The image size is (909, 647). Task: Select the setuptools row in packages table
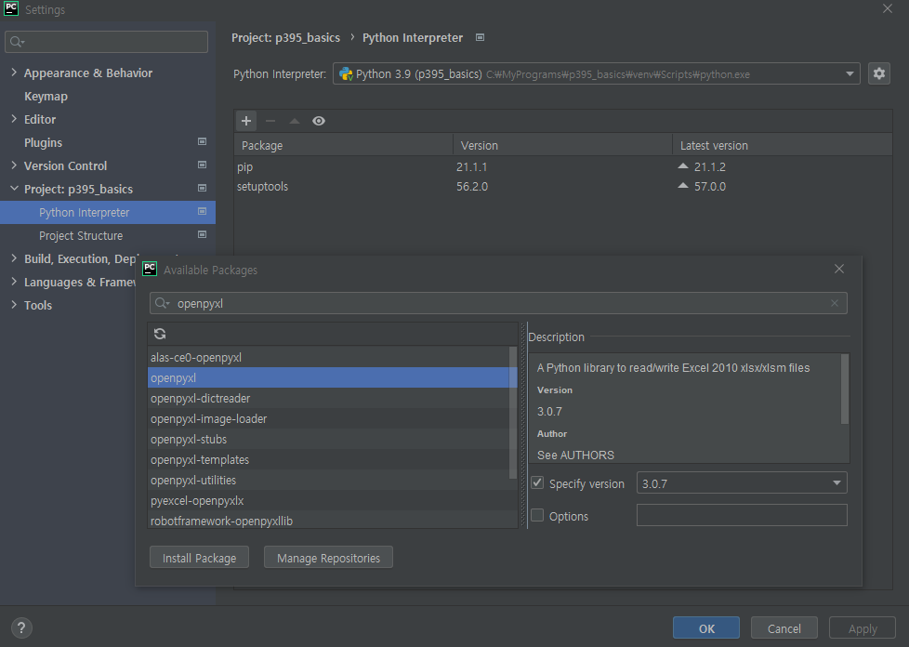click(x=562, y=186)
